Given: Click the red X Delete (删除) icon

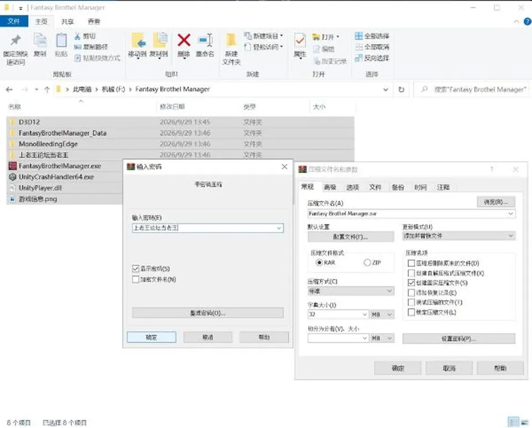Looking at the screenshot, I should [184, 40].
